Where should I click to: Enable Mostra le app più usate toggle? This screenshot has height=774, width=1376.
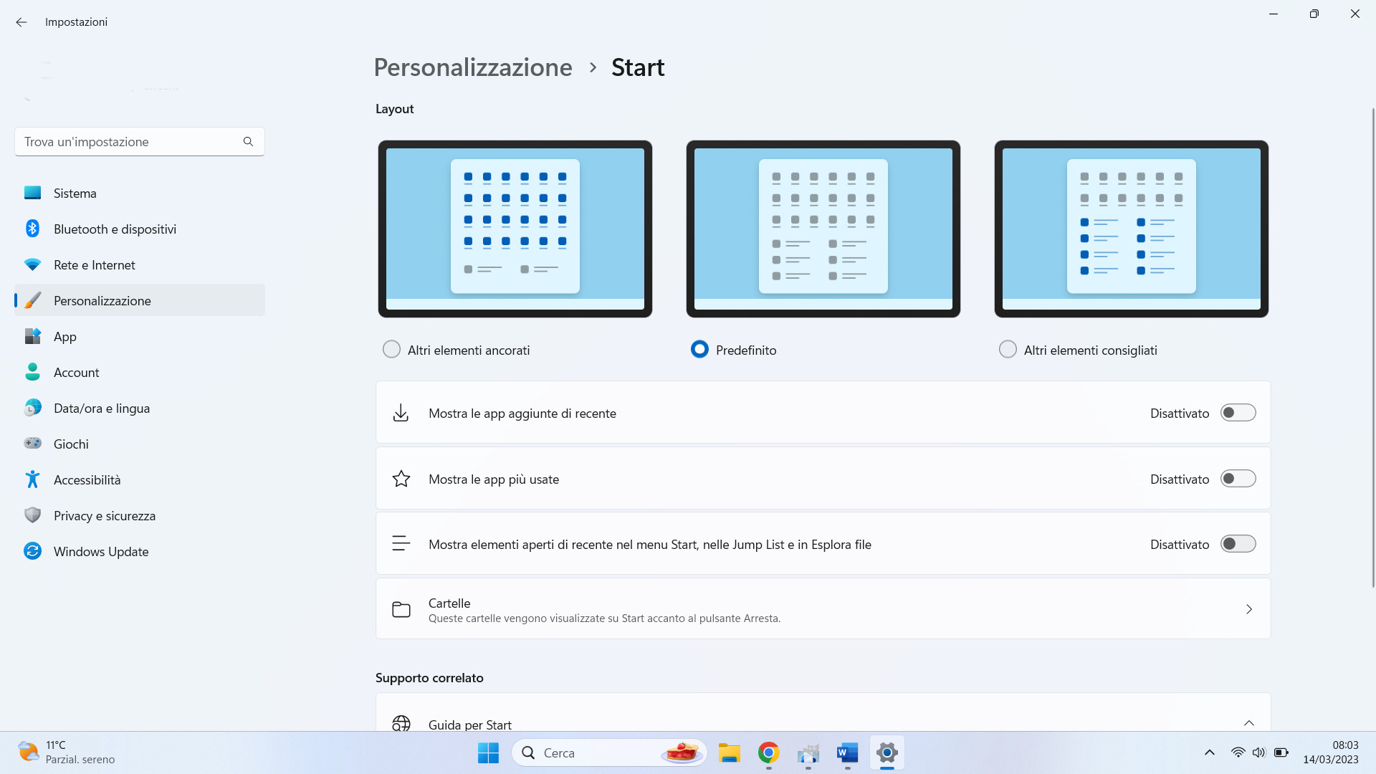click(1238, 479)
